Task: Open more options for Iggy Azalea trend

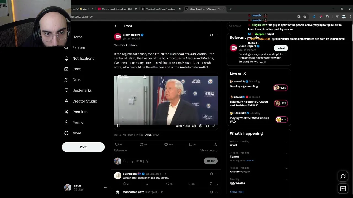Action: (286, 180)
